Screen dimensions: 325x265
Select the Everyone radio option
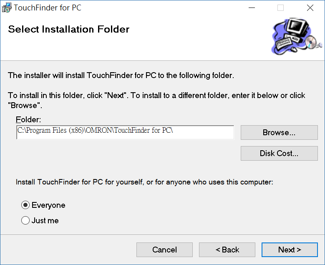(x=25, y=205)
